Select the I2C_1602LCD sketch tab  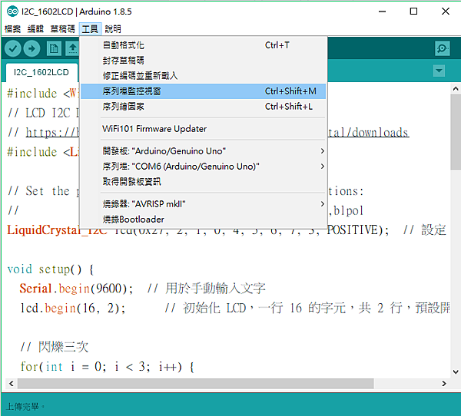point(41,72)
